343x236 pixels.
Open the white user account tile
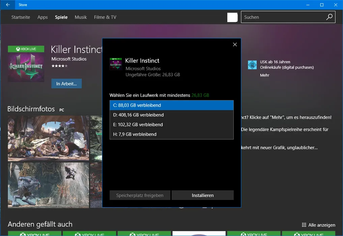(232, 17)
